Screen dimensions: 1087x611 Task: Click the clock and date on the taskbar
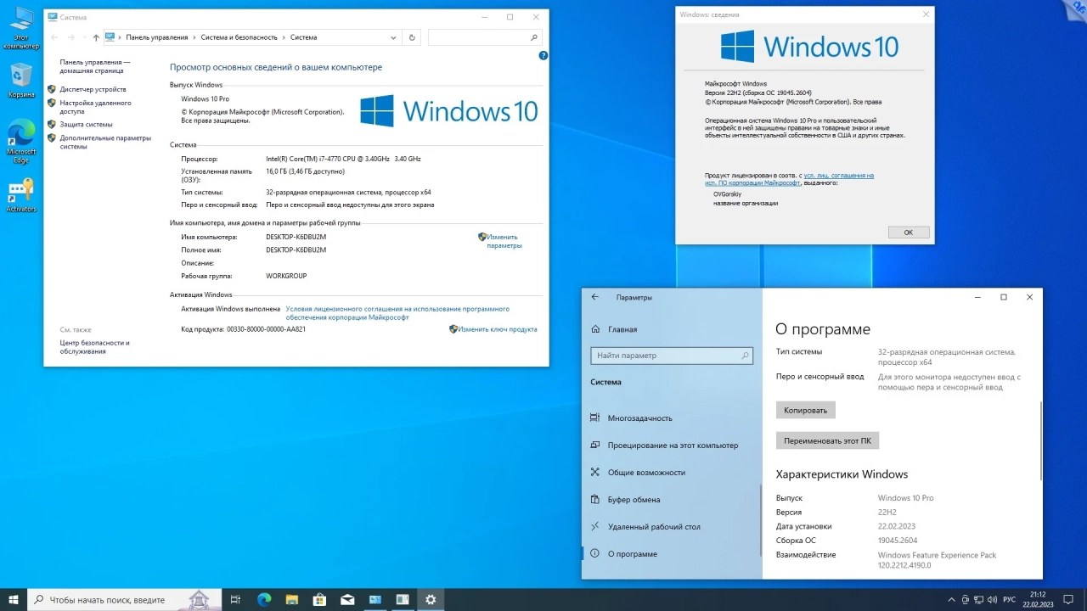pyautogui.click(x=1038, y=600)
